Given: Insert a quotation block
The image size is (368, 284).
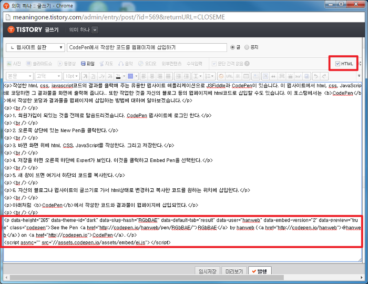Looking at the screenshot, I should [x=273, y=76].
